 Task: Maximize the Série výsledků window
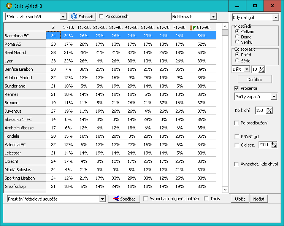[x=255, y=6]
